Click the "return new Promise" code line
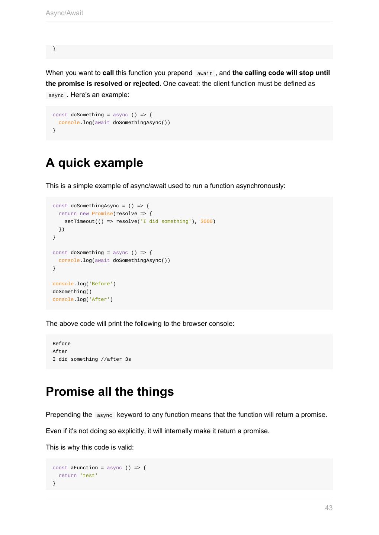Image resolution: width=379 pixels, height=535 pixels. 105,214
